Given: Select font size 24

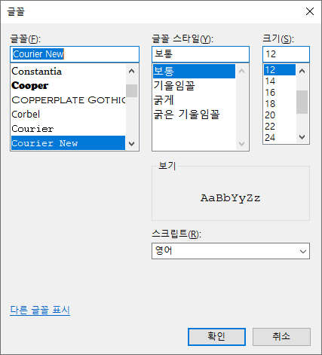Looking at the screenshot, I should [280, 138].
